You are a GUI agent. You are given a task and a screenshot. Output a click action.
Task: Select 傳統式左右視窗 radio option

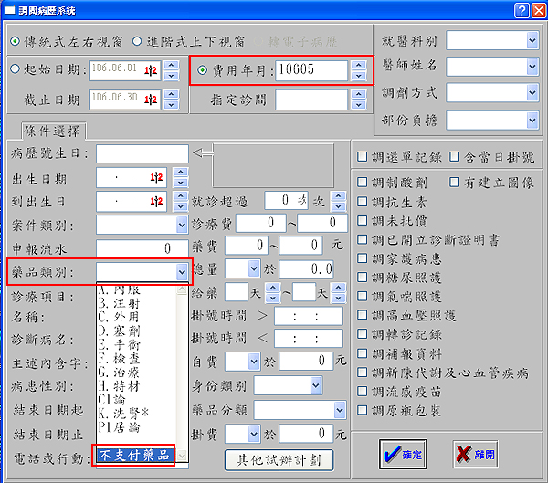click(15, 42)
